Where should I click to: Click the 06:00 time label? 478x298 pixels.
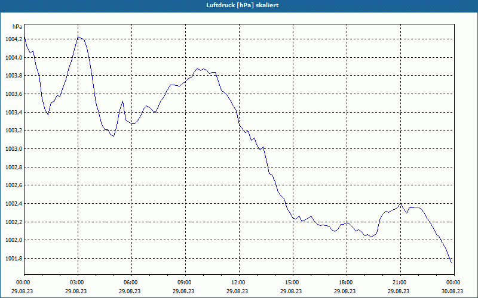[131, 283]
